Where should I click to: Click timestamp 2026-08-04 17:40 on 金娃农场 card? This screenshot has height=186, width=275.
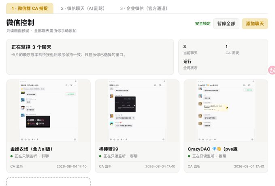[72, 166]
